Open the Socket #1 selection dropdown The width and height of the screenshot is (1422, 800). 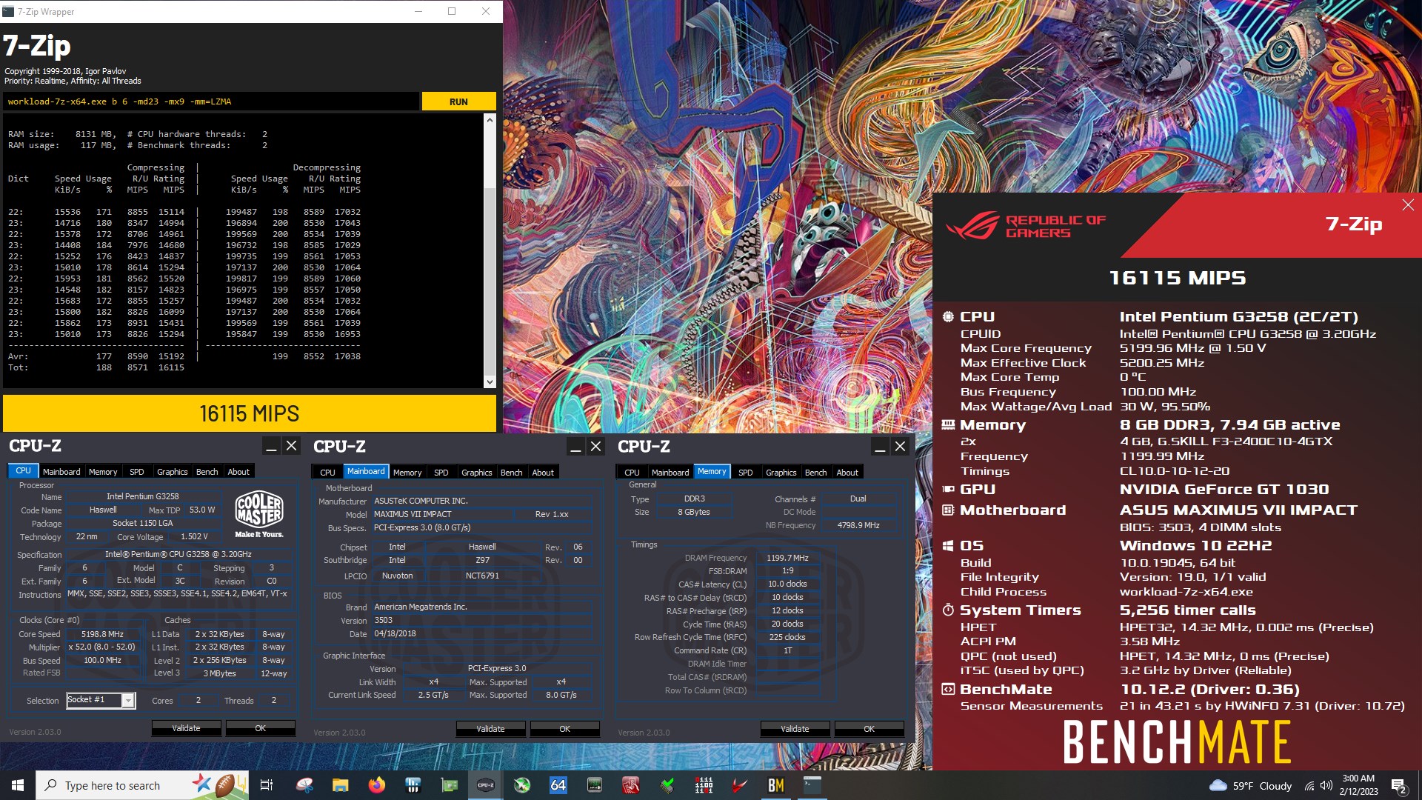pos(101,700)
